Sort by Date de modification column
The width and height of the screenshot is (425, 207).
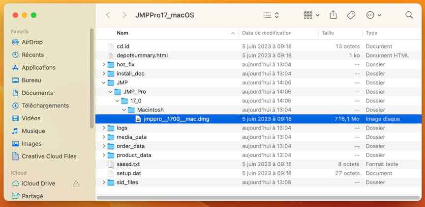tap(267, 33)
